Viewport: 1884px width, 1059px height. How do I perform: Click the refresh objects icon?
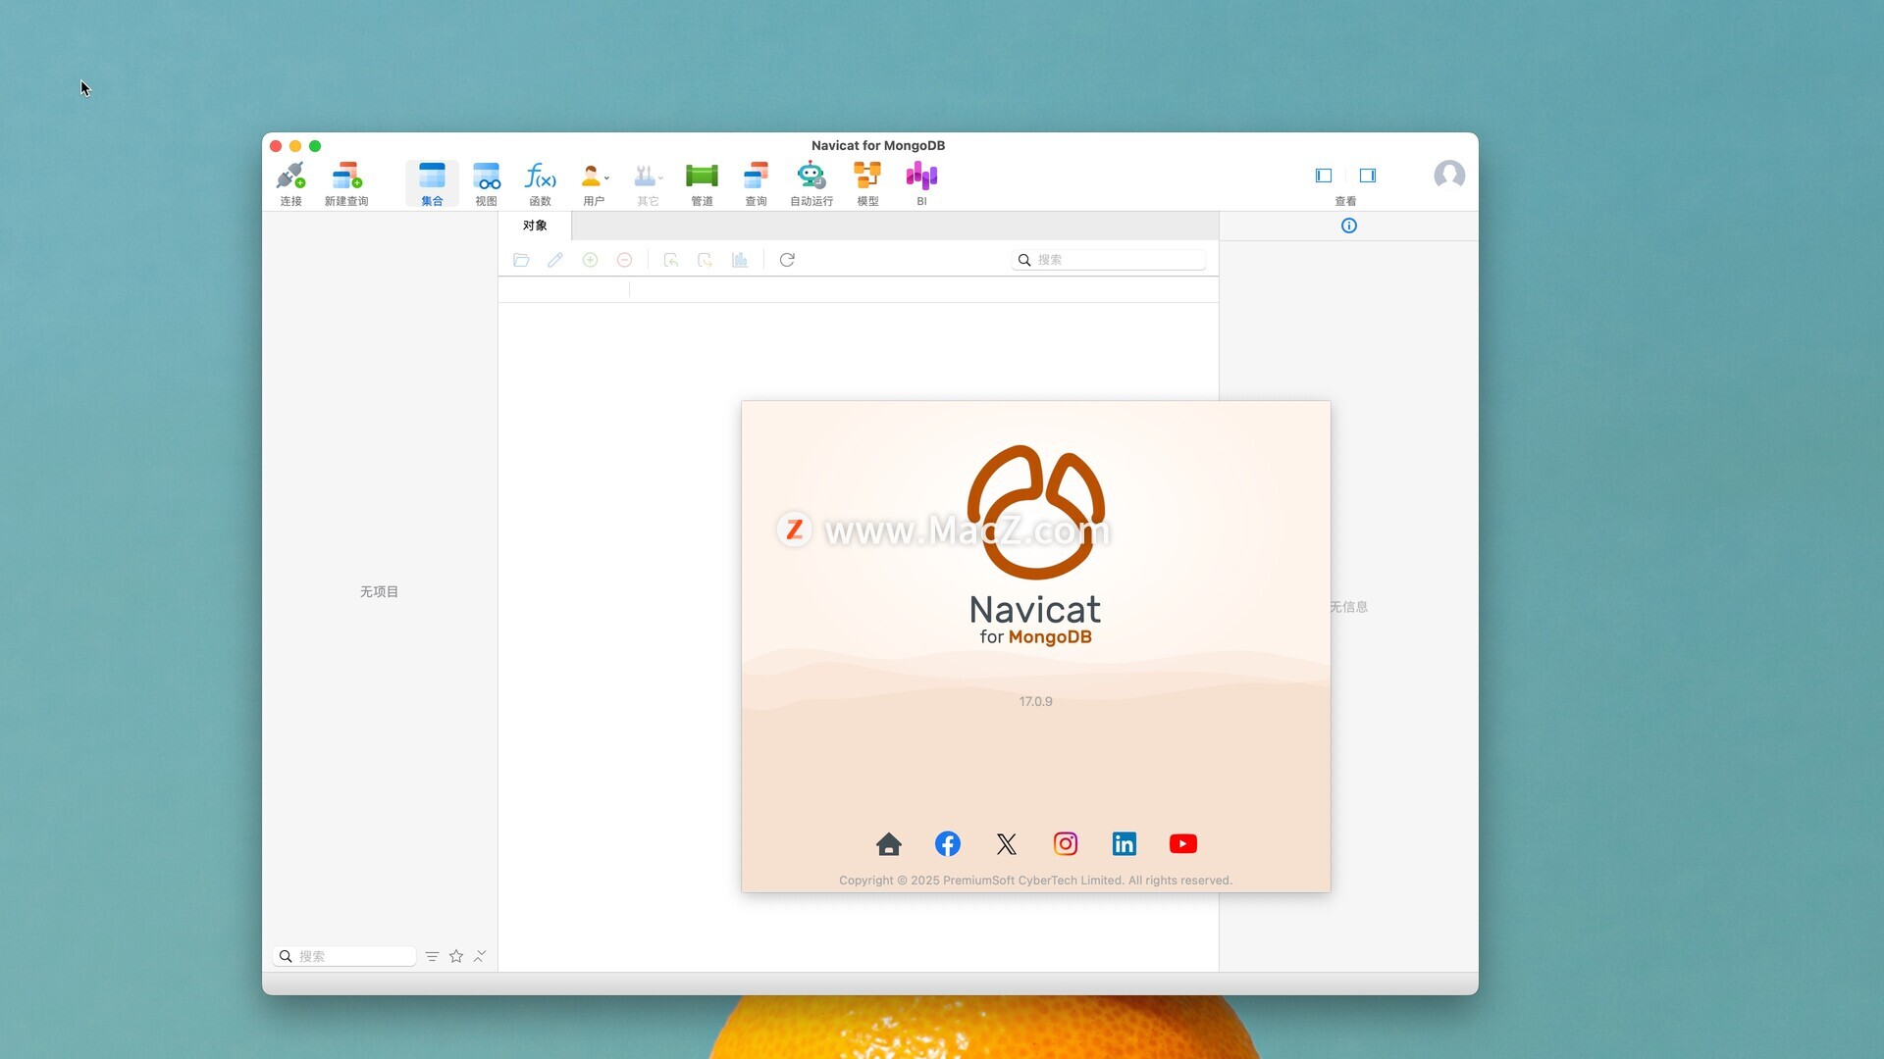(787, 260)
